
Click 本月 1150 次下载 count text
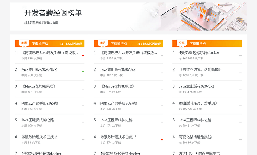click(x=111, y=58)
